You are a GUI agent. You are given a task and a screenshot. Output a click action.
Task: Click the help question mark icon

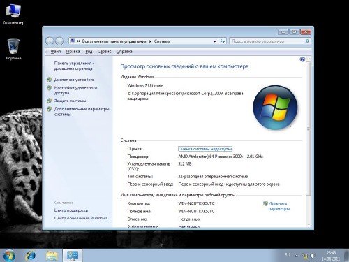(302, 59)
